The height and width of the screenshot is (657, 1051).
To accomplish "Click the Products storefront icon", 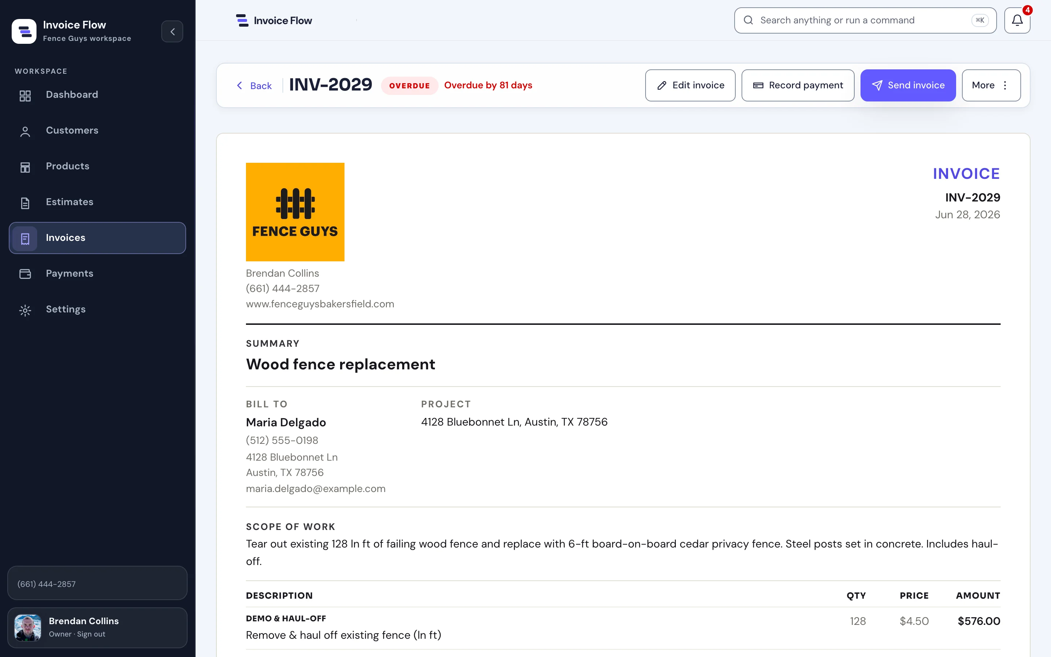I will 25,167.
